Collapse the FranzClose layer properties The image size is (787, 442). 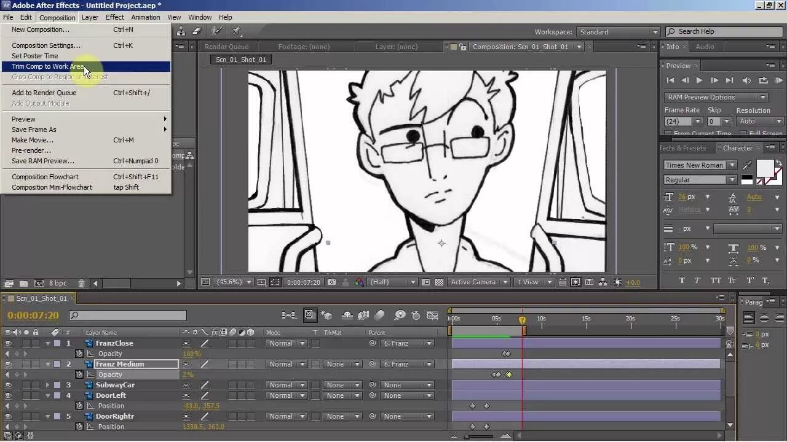click(47, 344)
